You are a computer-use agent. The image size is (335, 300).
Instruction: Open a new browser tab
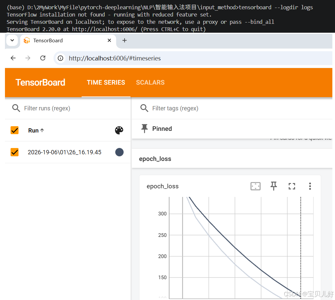[124, 40]
